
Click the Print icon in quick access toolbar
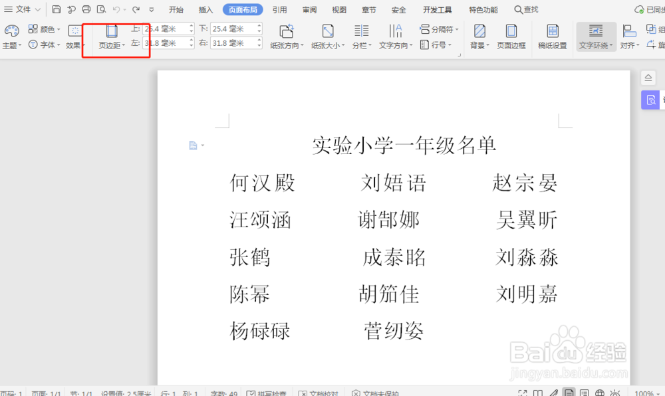point(86,9)
